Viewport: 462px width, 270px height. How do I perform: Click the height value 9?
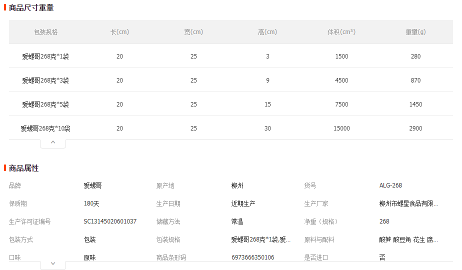[267, 80]
